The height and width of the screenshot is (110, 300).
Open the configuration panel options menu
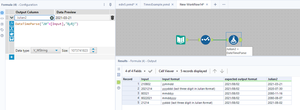click(x=104, y=5)
